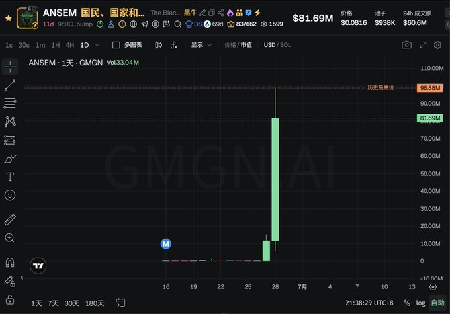This screenshot has width=450, height=314.
Task: Select the trend line drawing tool
Action: (x=10, y=85)
